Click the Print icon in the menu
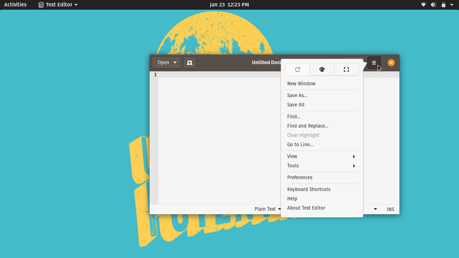 [322, 70]
